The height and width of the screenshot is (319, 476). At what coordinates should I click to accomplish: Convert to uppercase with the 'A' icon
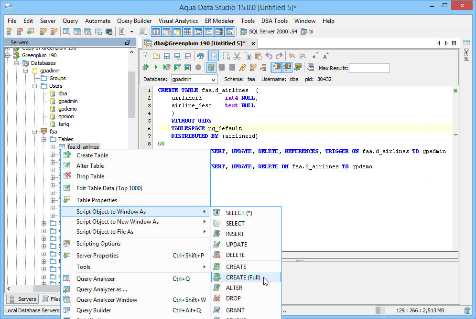326,56
